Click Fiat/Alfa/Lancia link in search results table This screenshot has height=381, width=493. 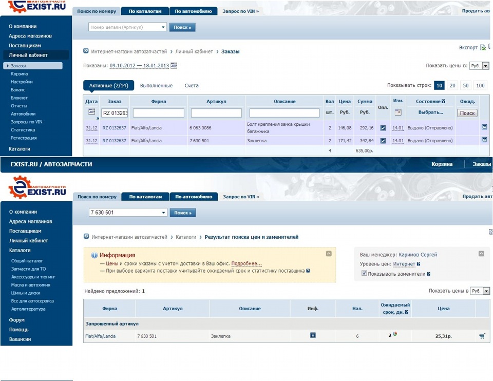pos(100,336)
